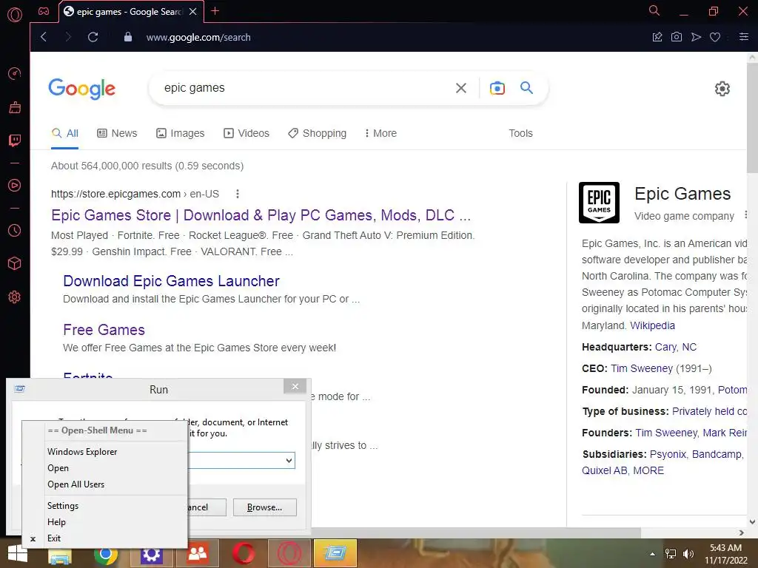
Task: Open Psyonix subsidiary link
Action: 668,455
